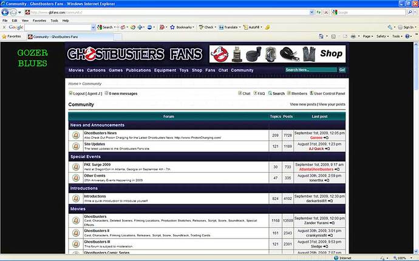Open the Page dropdown menu
Screen dimensions: 419x261
click(x=368, y=36)
